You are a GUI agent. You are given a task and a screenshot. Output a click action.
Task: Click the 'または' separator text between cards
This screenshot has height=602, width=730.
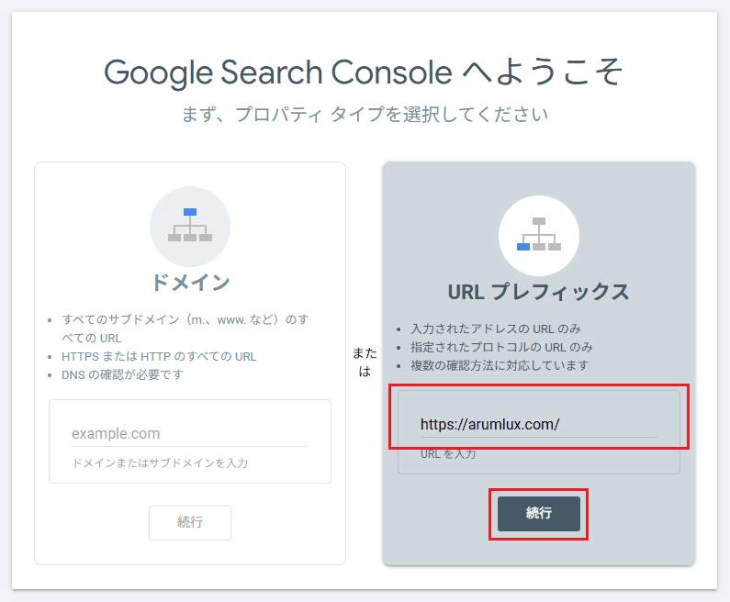pyautogui.click(x=365, y=362)
